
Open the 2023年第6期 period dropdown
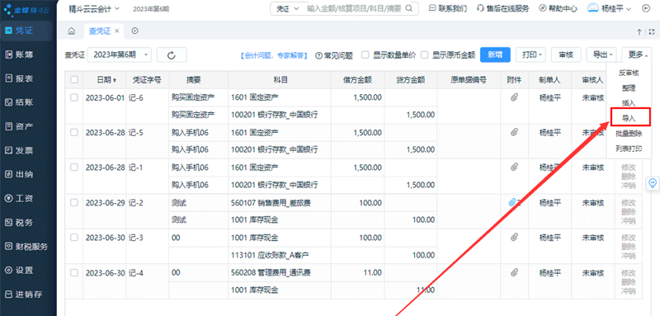119,54
